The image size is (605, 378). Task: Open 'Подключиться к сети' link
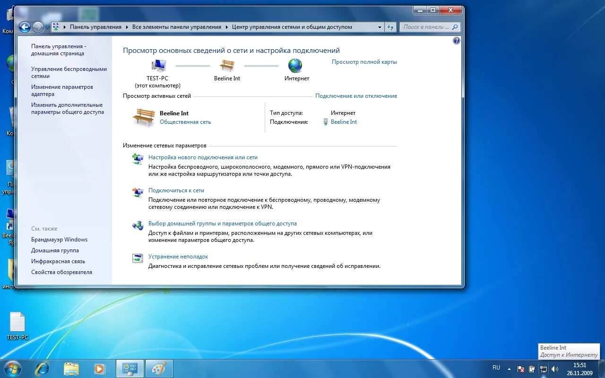tap(176, 190)
